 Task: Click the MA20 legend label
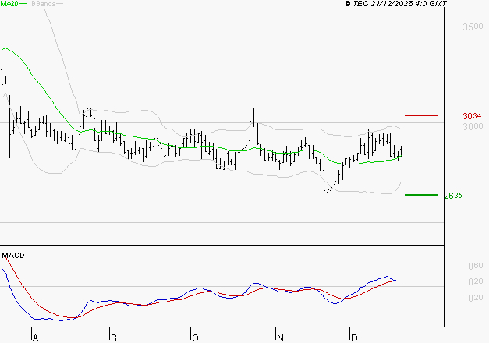(x=9, y=4)
